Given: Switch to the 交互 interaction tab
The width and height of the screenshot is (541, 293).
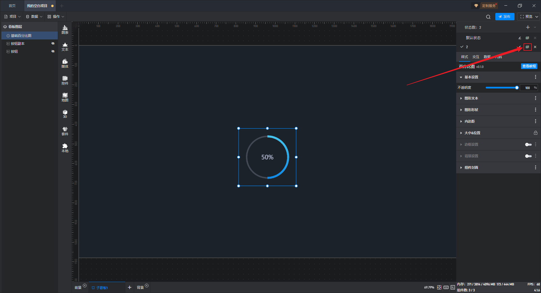Looking at the screenshot, I should point(476,57).
